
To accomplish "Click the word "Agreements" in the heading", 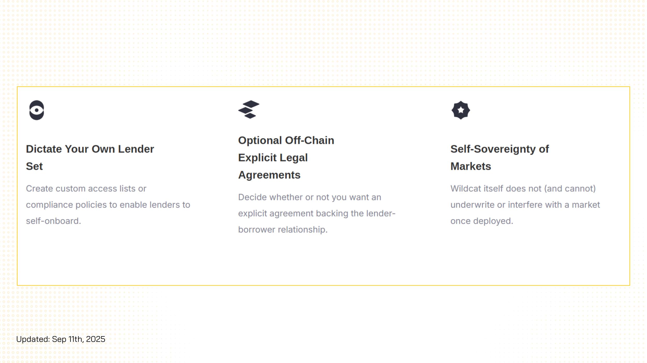I will pos(269,175).
